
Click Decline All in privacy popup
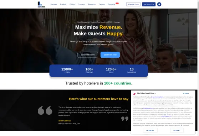150,130
